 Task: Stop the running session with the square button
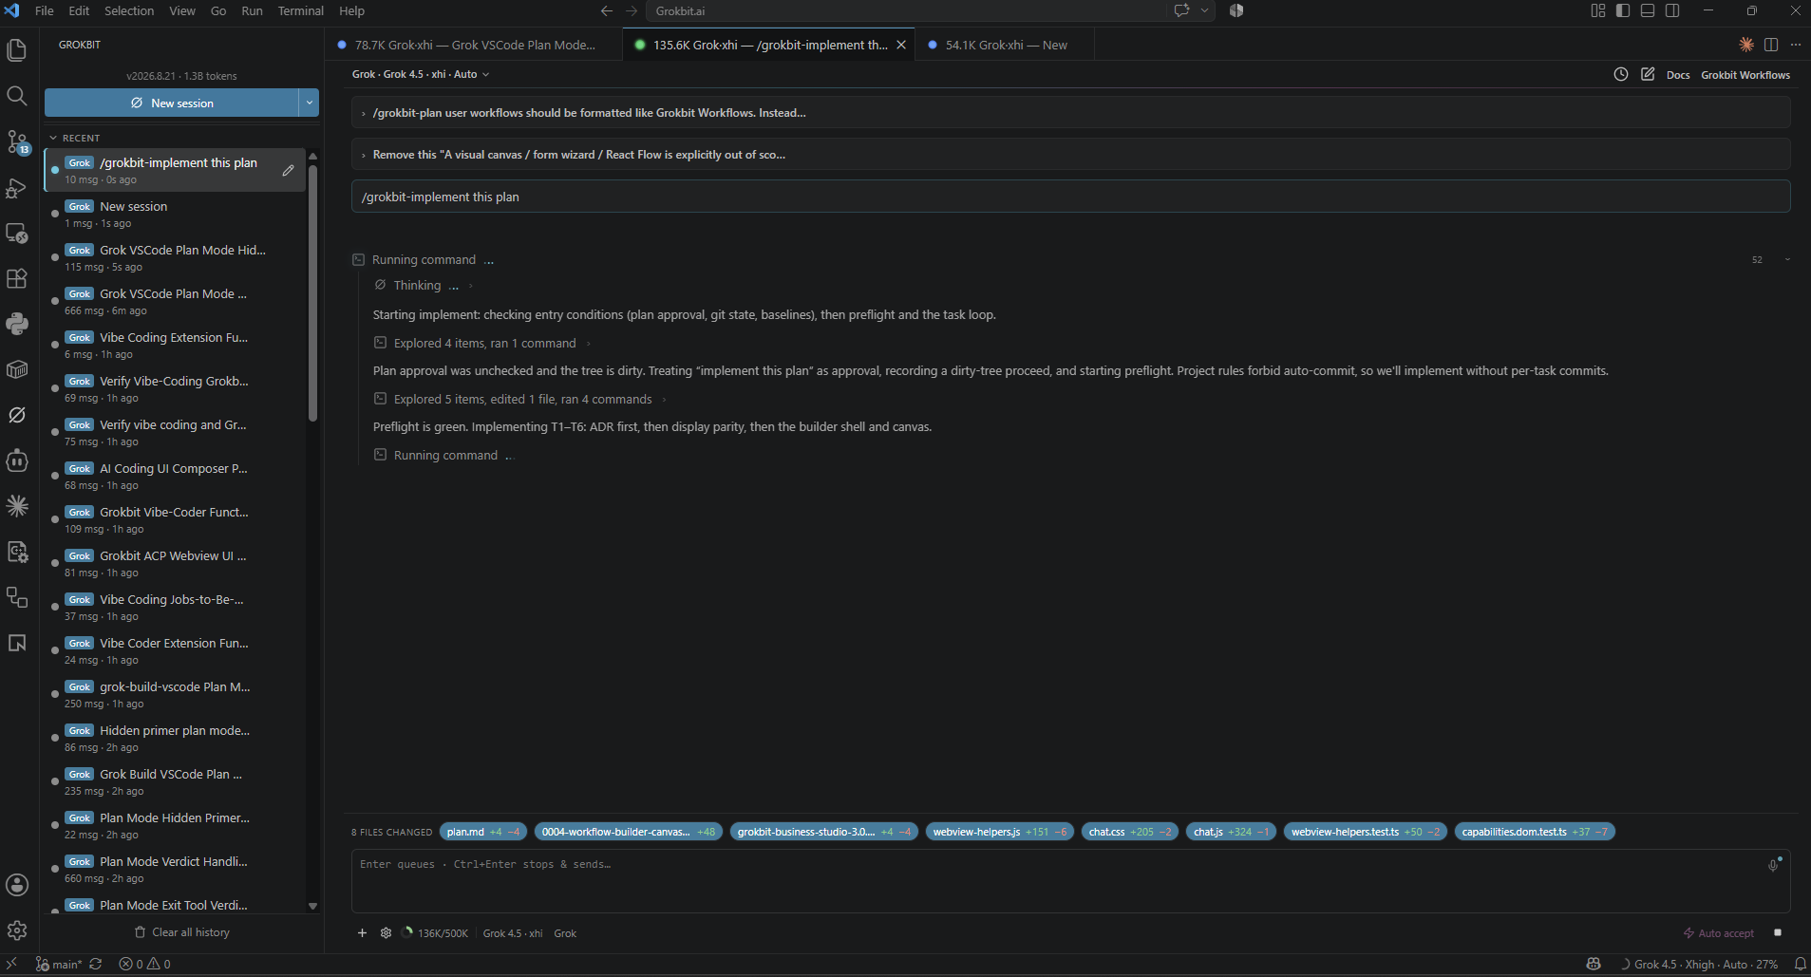tap(1778, 933)
